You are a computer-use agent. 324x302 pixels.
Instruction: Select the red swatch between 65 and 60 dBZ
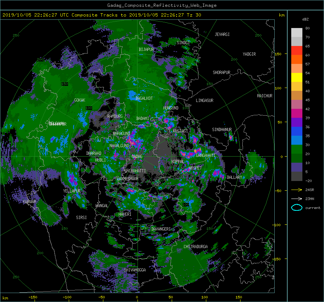click(x=297, y=51)
